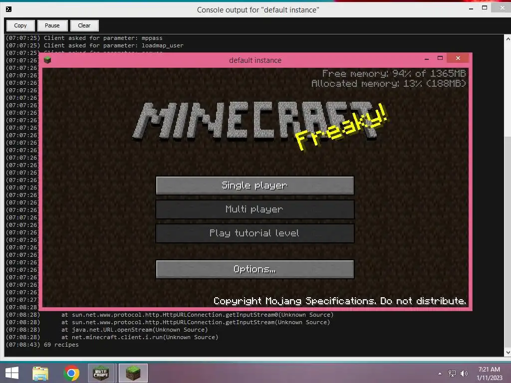Click the 'default instance' window title
Image resolution: width=511 pixels, height=383 pixels.
[255, 60]
